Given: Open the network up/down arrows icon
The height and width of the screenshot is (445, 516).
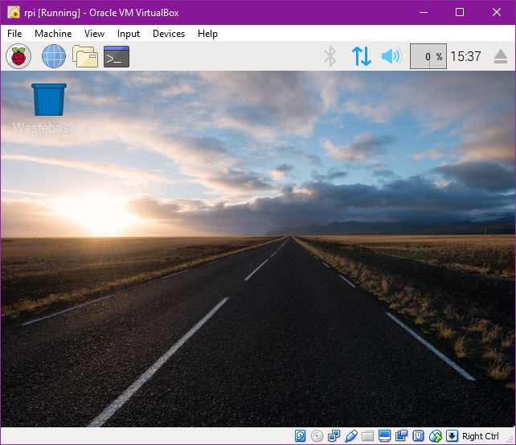Looking at the screenshot, I should click(x=361, y=56).
